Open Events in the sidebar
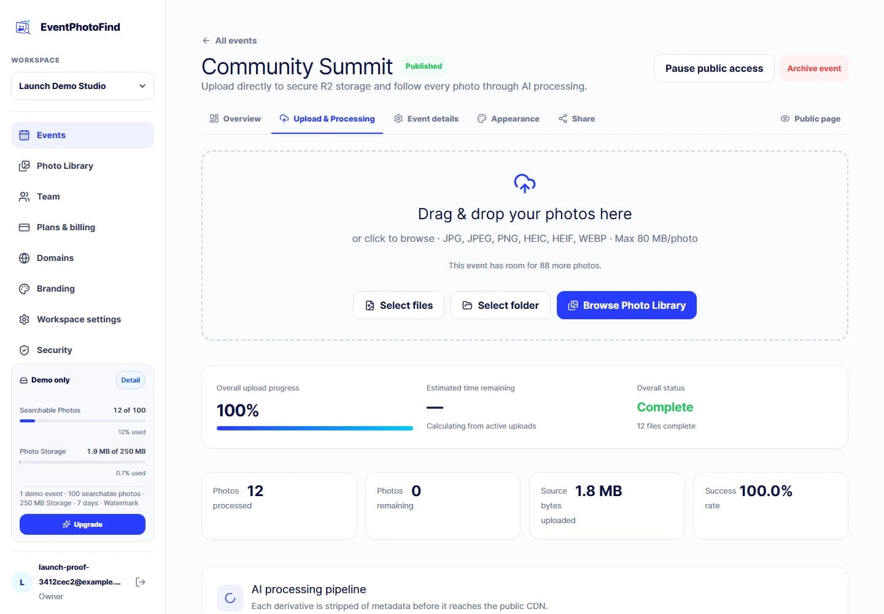Screen dimensions: 884x614 point(82,135)
